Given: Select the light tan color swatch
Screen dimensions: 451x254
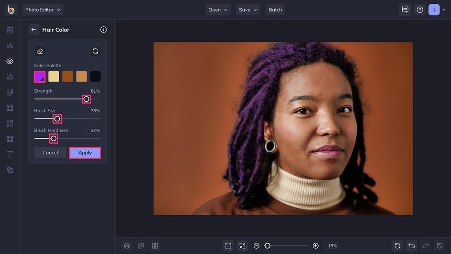Looking at the screenshot, I should 81,77.
